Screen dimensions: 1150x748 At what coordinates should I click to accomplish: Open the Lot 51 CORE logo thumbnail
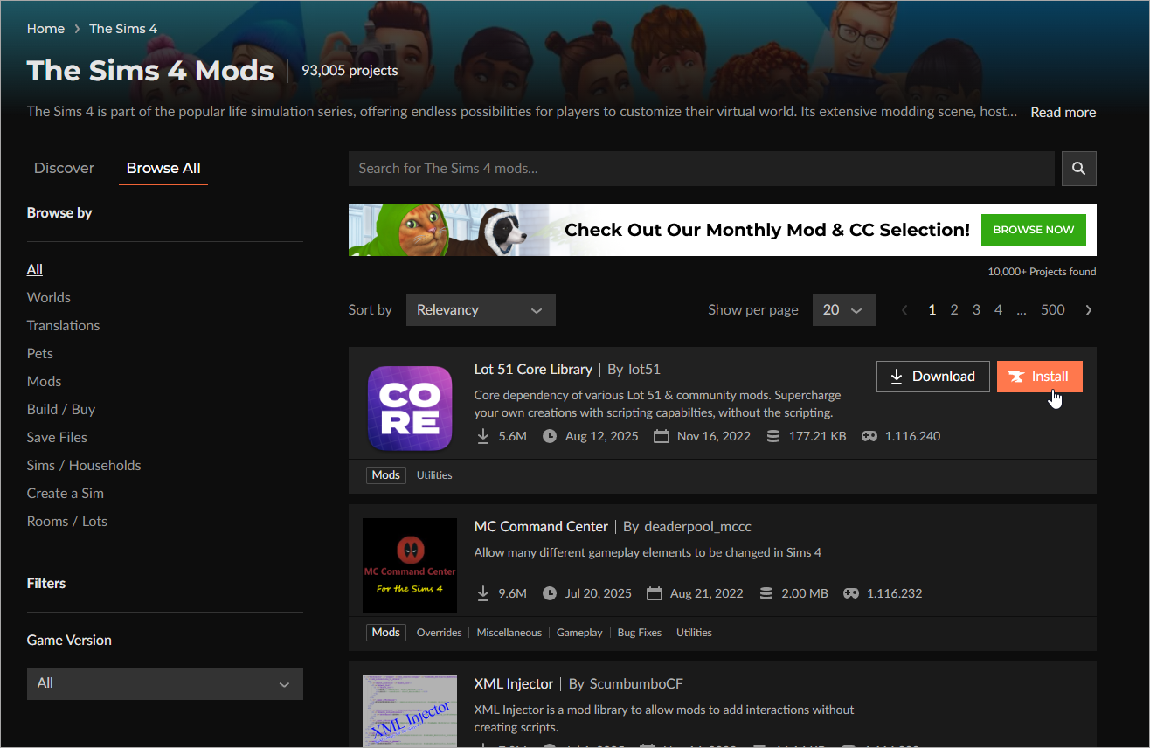(410, 409)
